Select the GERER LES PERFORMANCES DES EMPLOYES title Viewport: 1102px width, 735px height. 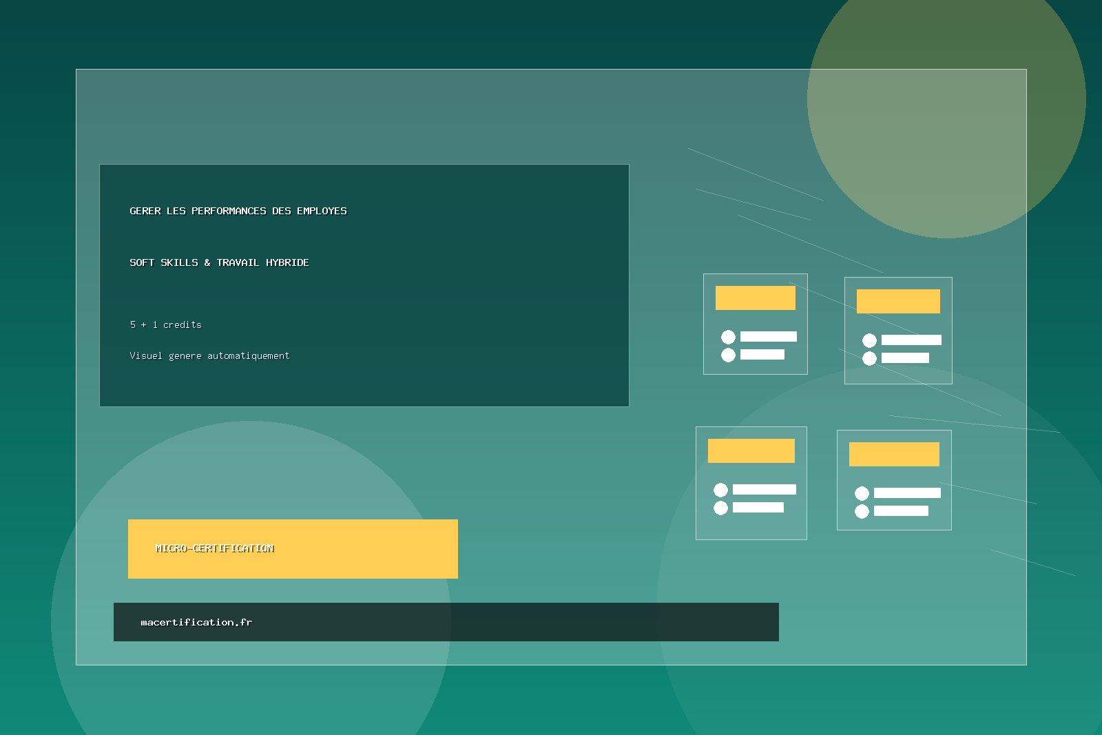click(238, 211)
